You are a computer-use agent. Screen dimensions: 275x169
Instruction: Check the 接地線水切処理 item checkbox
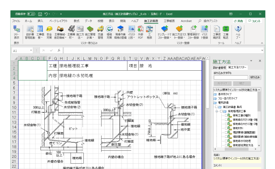click(226, 141)
